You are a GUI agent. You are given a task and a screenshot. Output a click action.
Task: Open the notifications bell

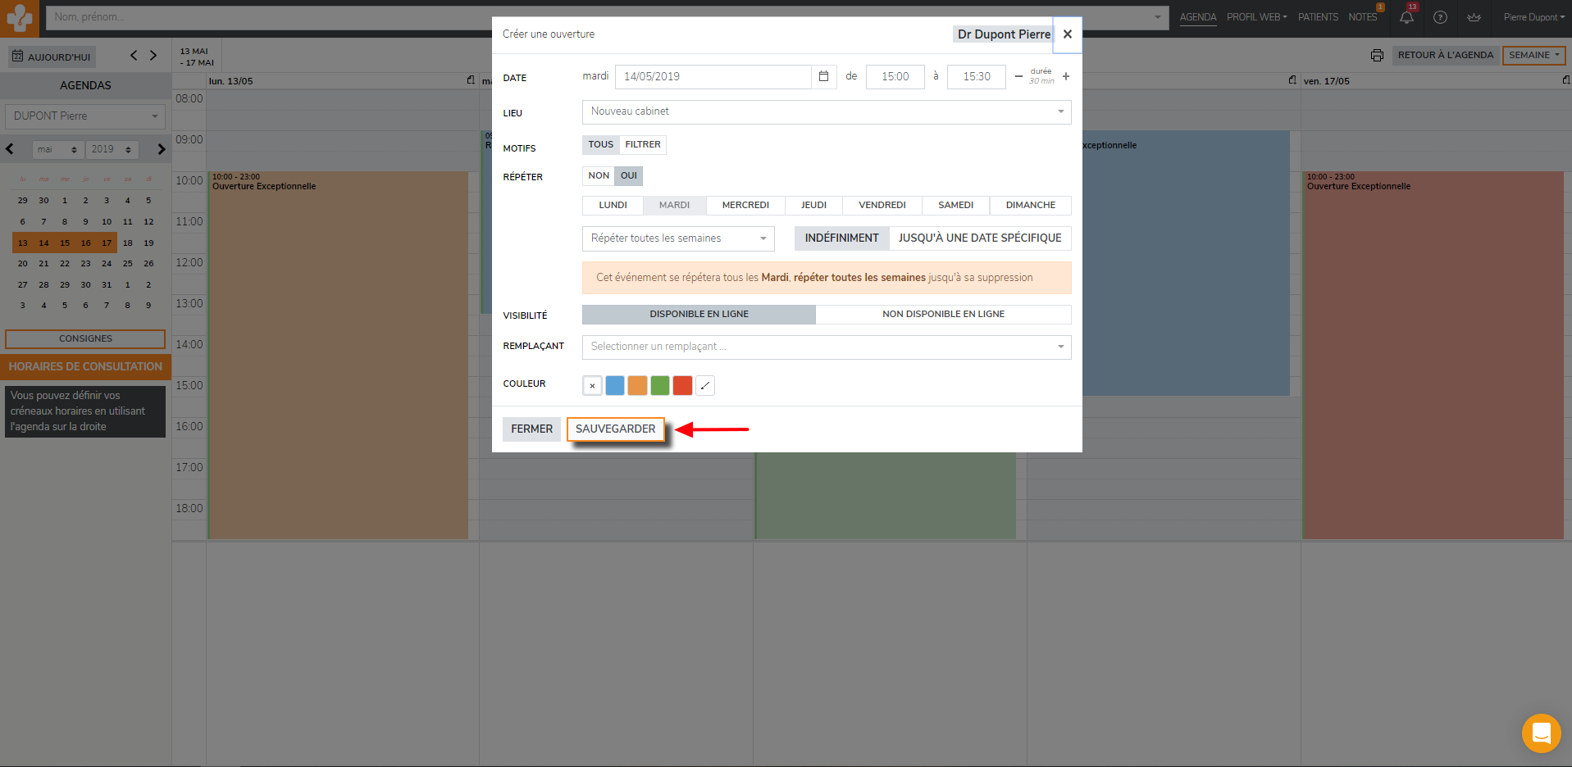[x=1406, y=17]
